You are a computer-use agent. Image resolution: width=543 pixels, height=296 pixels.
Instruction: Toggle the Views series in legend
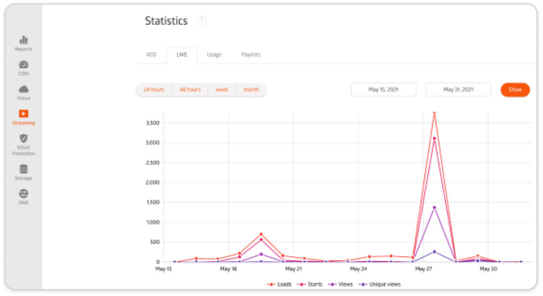(x=340, y=284)
